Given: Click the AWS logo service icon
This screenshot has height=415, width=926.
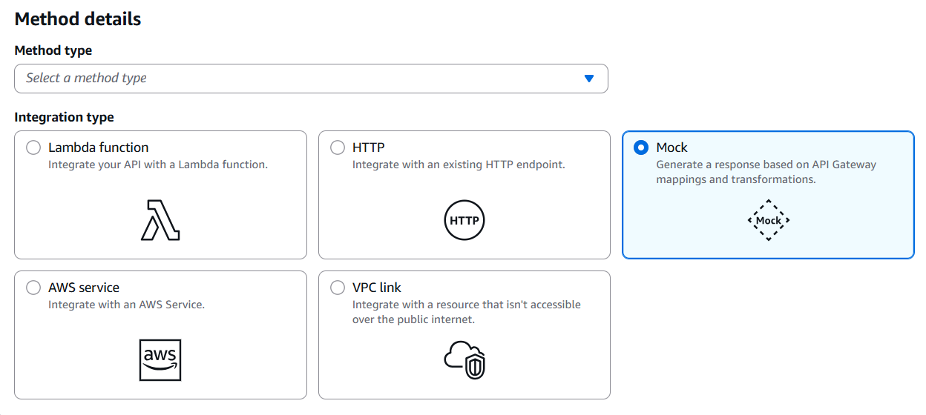Looking at the screenshot, I should [160, 360].
